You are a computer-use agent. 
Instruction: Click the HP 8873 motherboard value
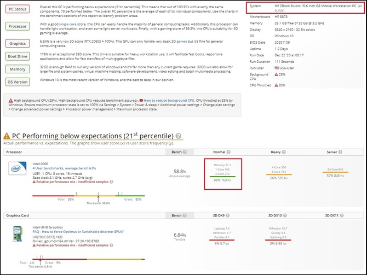[281, 17]
